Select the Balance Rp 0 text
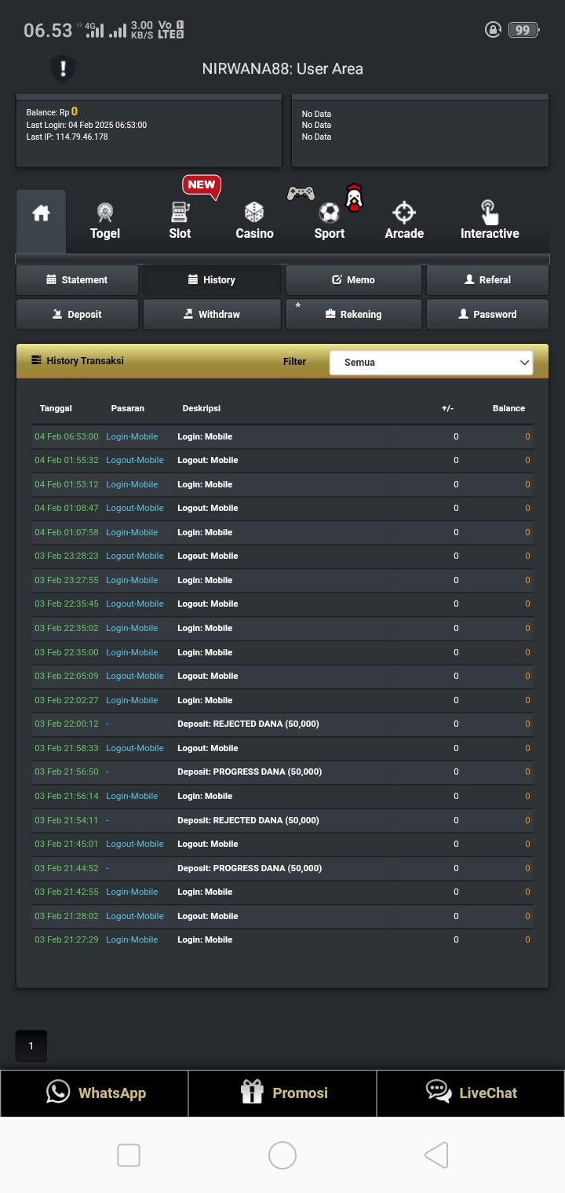 click(52, 112)
